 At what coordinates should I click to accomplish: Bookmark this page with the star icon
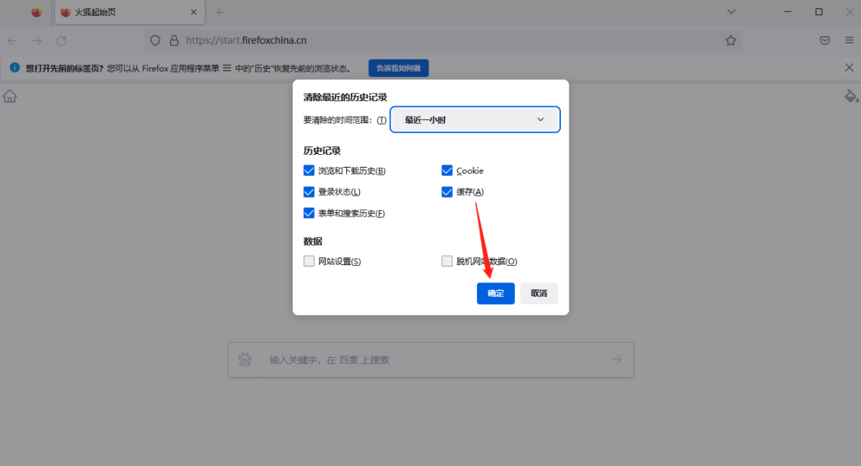click(730, 40)
